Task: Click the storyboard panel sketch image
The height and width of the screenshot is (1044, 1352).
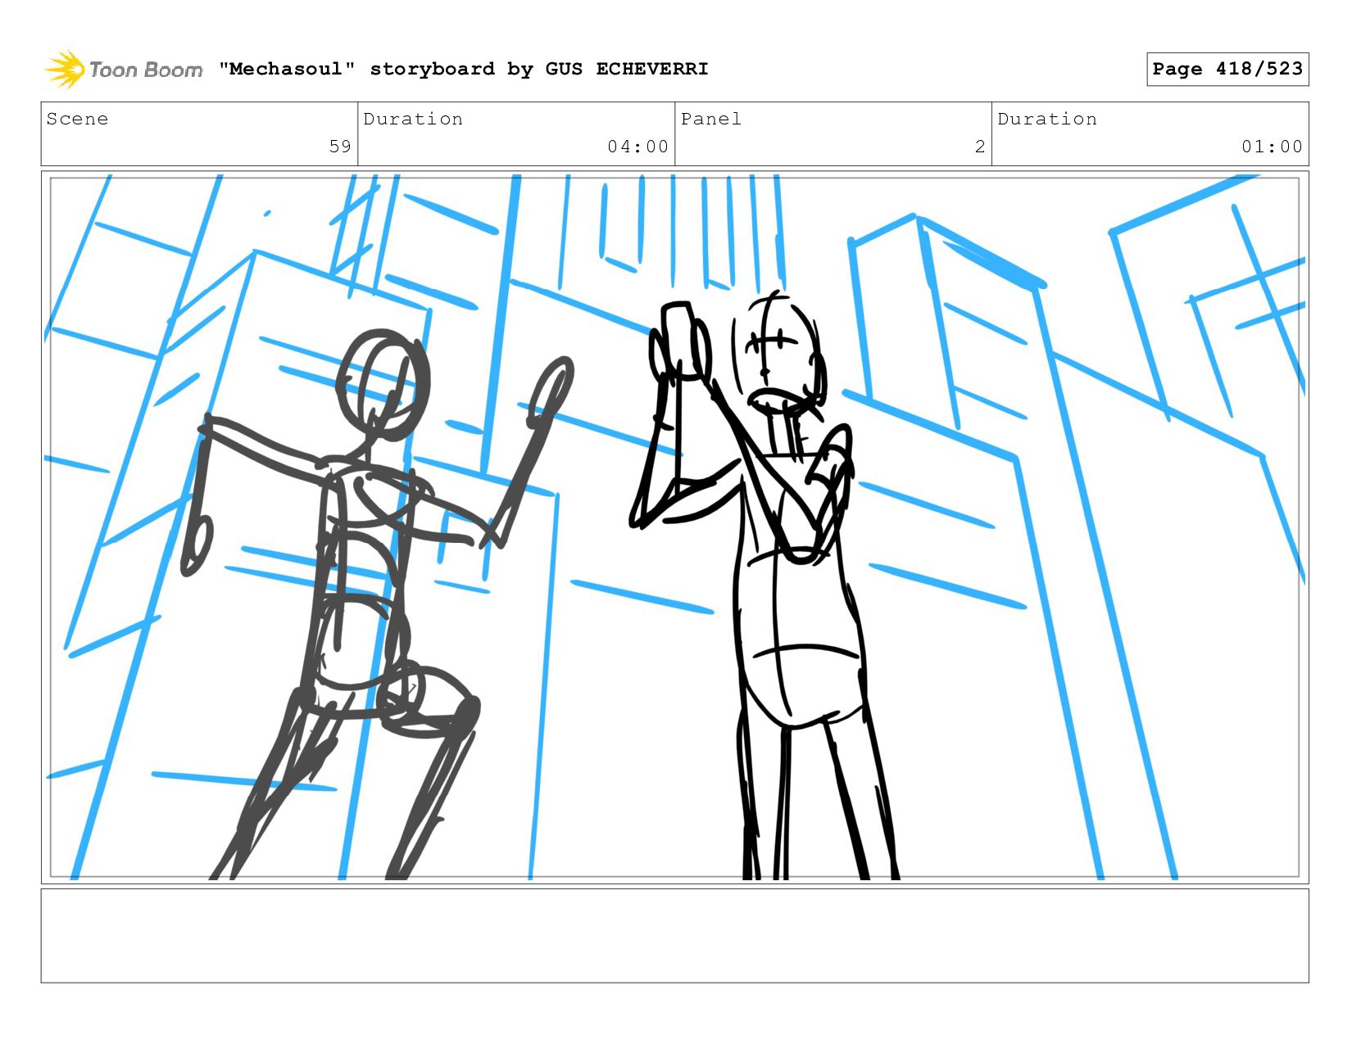Action: pyautogui.click(x=675, y=527)
